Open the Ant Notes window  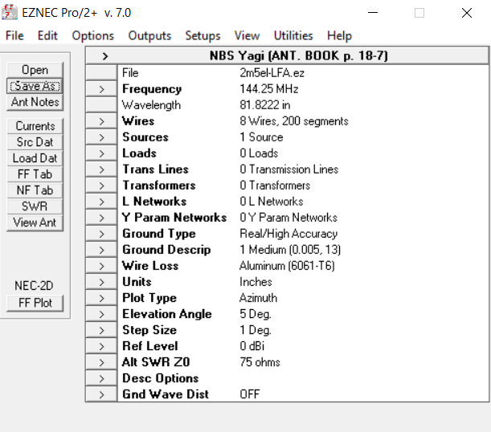pos(35,102)
